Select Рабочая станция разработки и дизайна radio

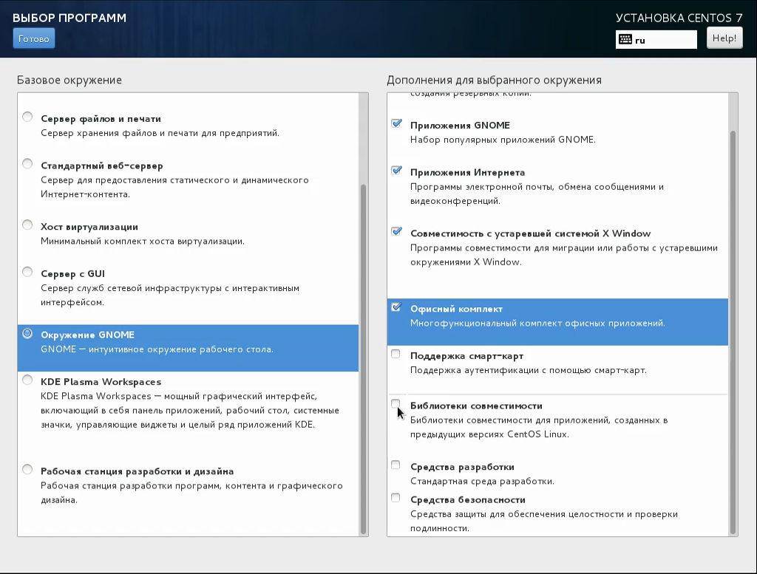point(27,470)
